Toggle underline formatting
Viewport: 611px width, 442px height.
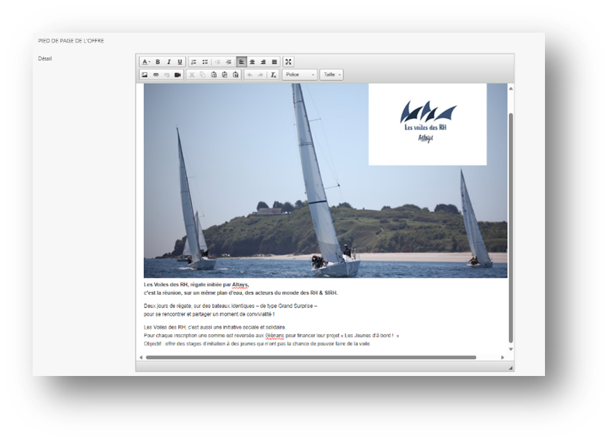pyautogui.click(x=180, y=62)
